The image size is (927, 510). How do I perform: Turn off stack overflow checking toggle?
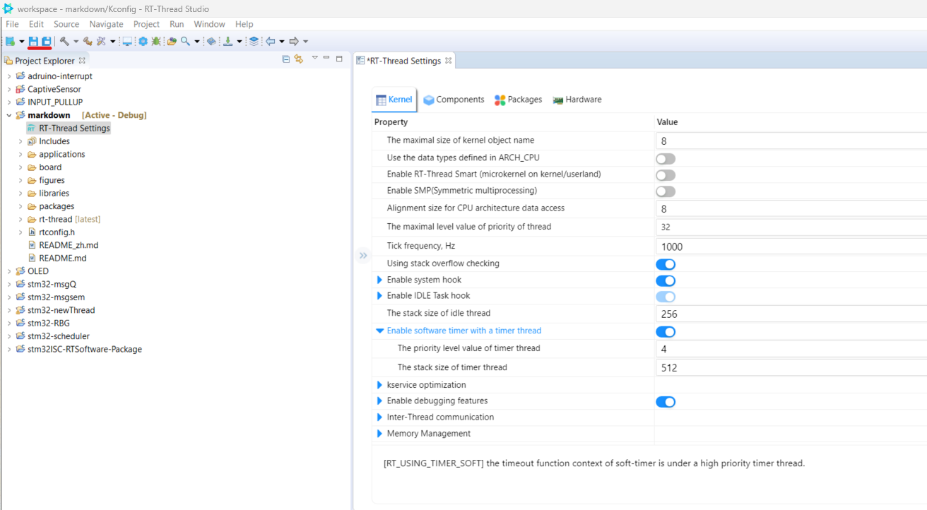point(666,264)
